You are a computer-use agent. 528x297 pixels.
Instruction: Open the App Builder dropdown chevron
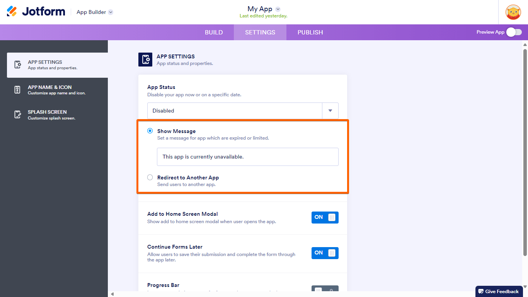tap(111, 12)
